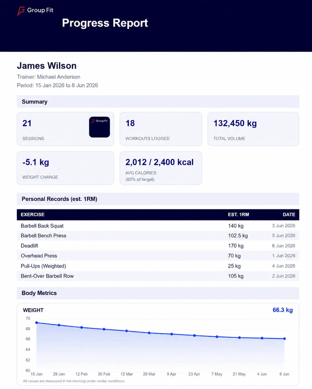Click the 132,450 kg total volume value

[x=235, y=123]
